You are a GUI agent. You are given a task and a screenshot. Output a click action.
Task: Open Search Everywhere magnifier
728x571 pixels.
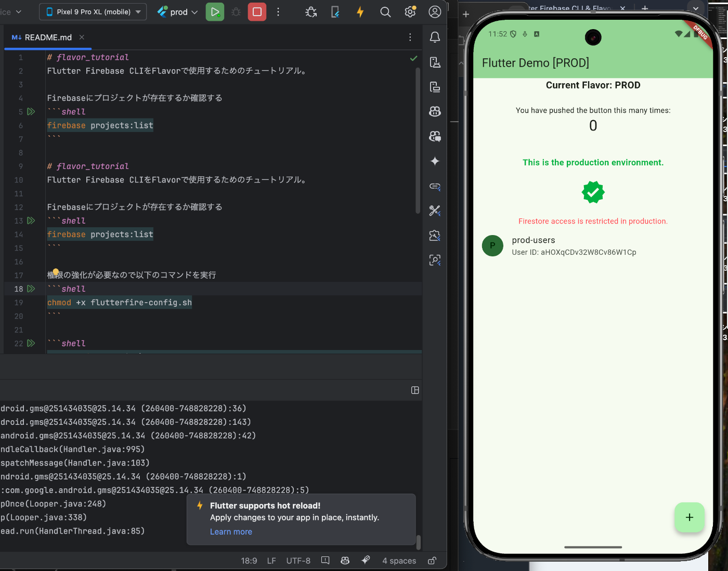click(x=385, y=12)
